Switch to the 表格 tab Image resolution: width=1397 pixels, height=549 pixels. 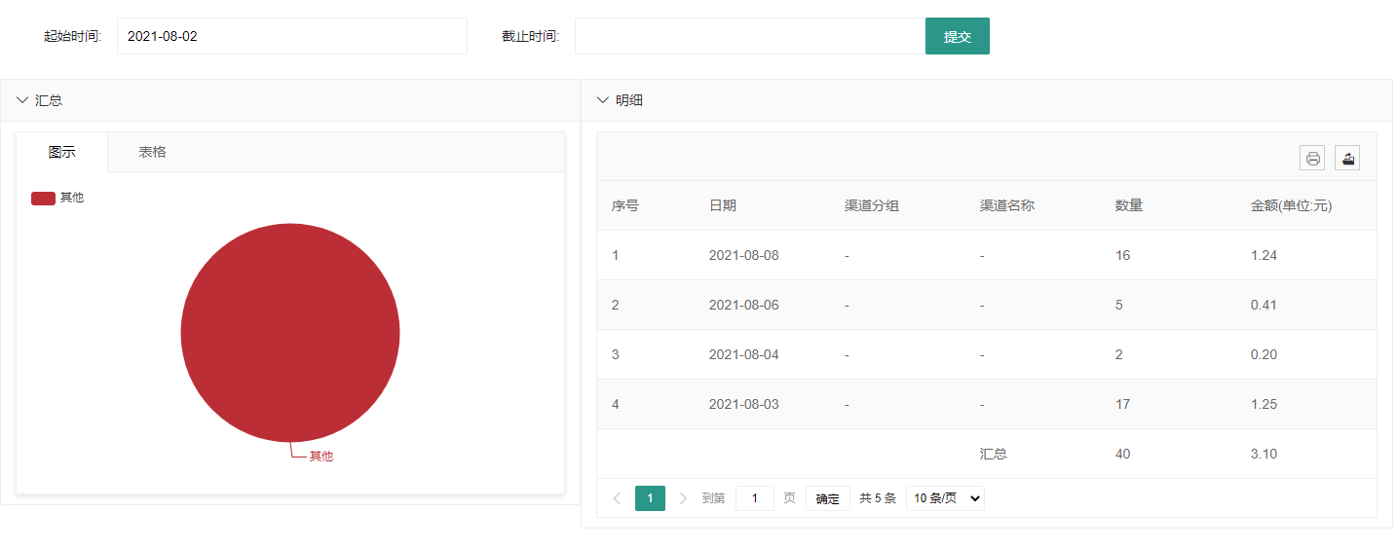[x=152, y=152]
